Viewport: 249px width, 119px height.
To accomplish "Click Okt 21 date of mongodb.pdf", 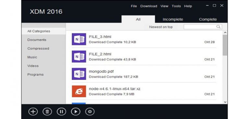I will 209,77.
